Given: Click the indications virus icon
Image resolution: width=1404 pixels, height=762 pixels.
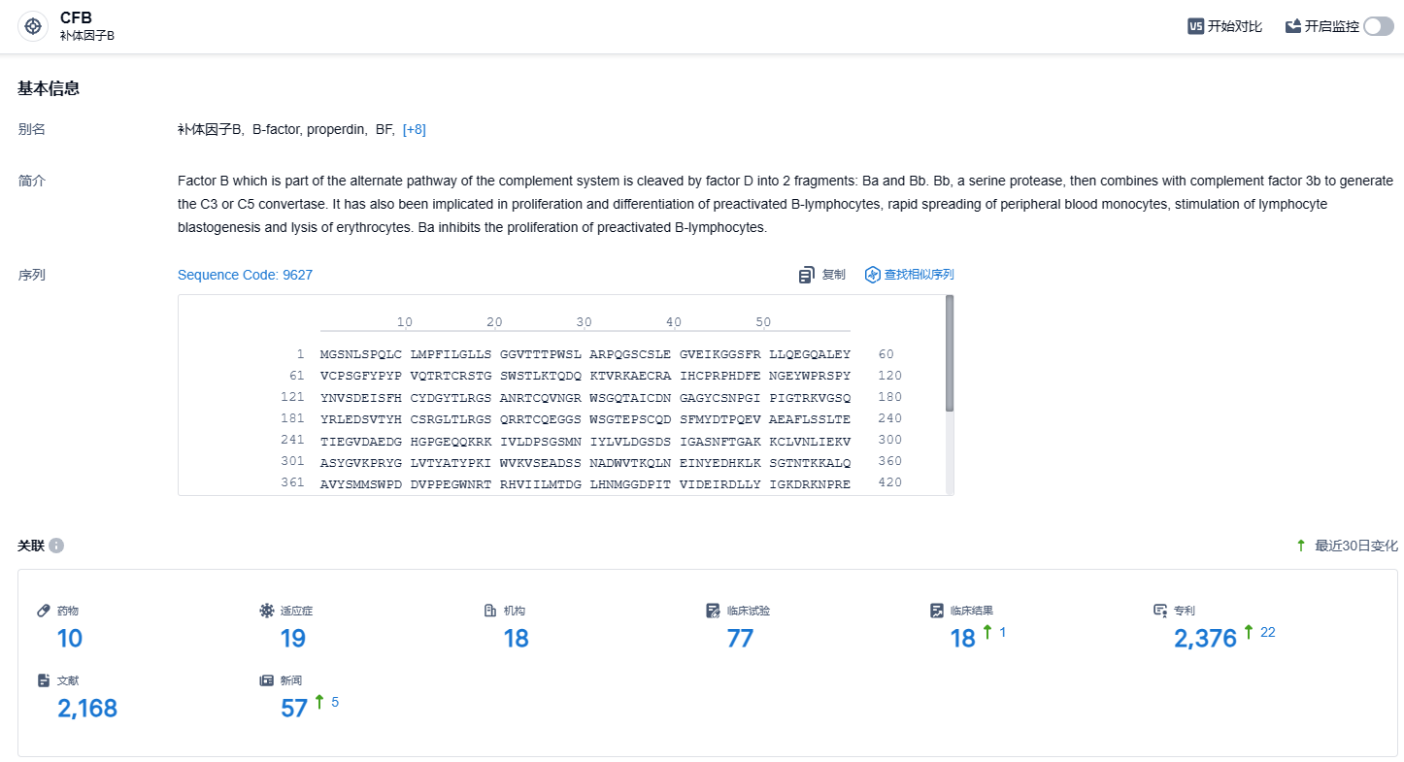Looking at the screenshot, I should (267, 611).
